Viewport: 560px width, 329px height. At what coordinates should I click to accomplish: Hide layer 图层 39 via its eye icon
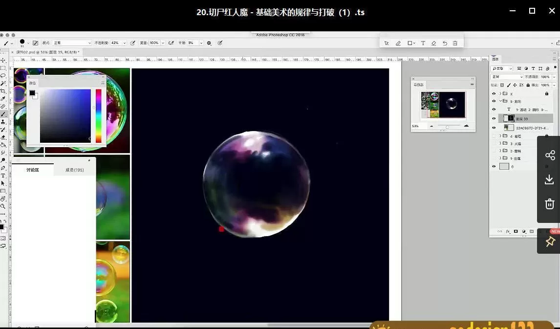click(x=494, y=118)
